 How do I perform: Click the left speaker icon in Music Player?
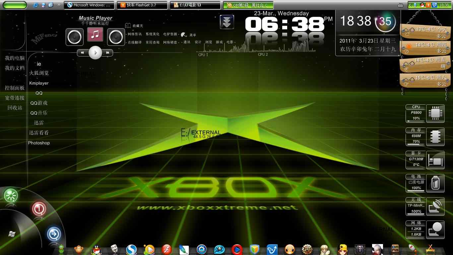(x=75, y=37)
